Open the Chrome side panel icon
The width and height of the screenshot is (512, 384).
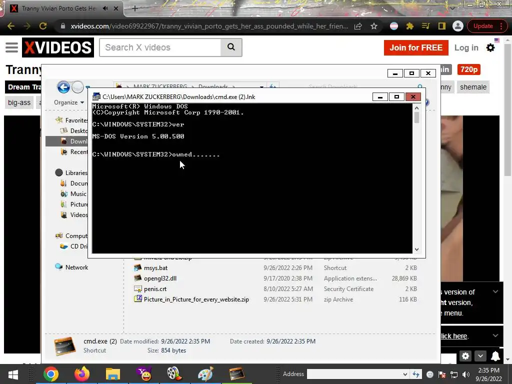point(442,26)
